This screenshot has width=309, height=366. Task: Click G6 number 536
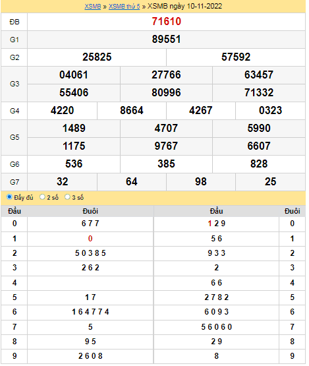(x=74, y=164)
